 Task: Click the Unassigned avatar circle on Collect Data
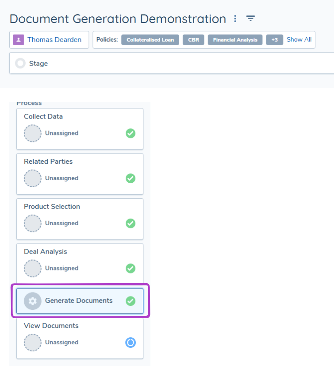point(32,133)
